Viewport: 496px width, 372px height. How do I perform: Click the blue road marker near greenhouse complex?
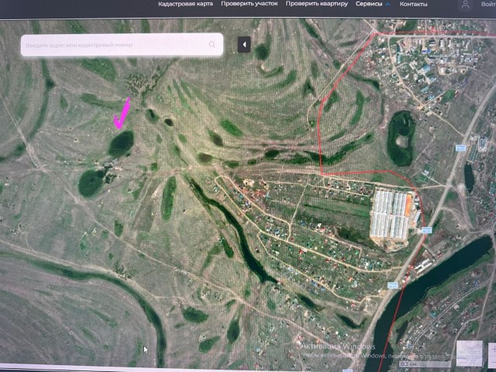tap(426, 231)
